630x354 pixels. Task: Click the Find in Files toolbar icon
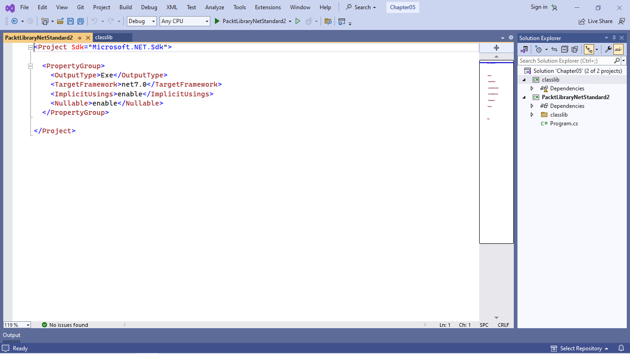328,21
